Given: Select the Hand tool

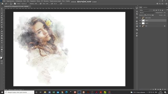Looking at the screenshot, I should (2, 50).
